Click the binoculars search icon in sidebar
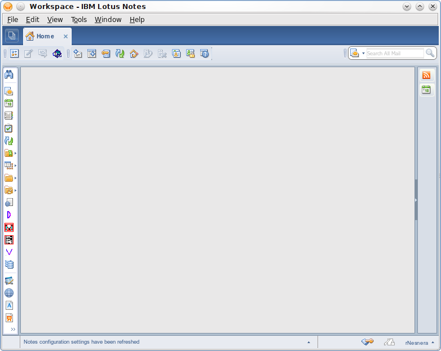The width and height of the screenshot is (441, 351). (8, 74)
